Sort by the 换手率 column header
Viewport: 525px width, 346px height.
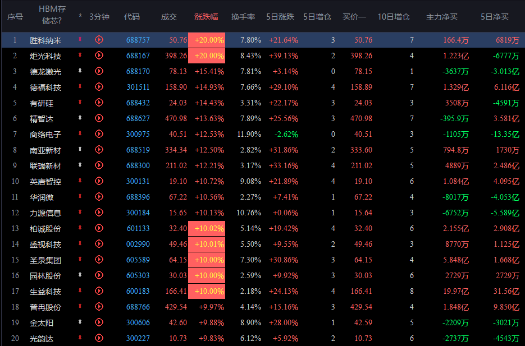(243, 17)
